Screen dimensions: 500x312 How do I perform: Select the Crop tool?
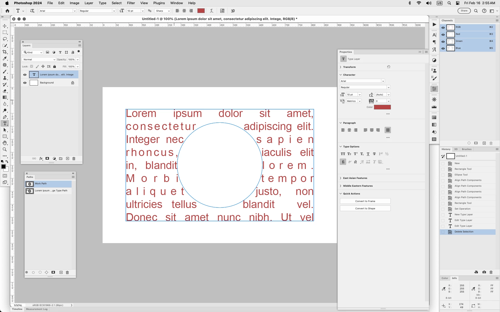5,52
